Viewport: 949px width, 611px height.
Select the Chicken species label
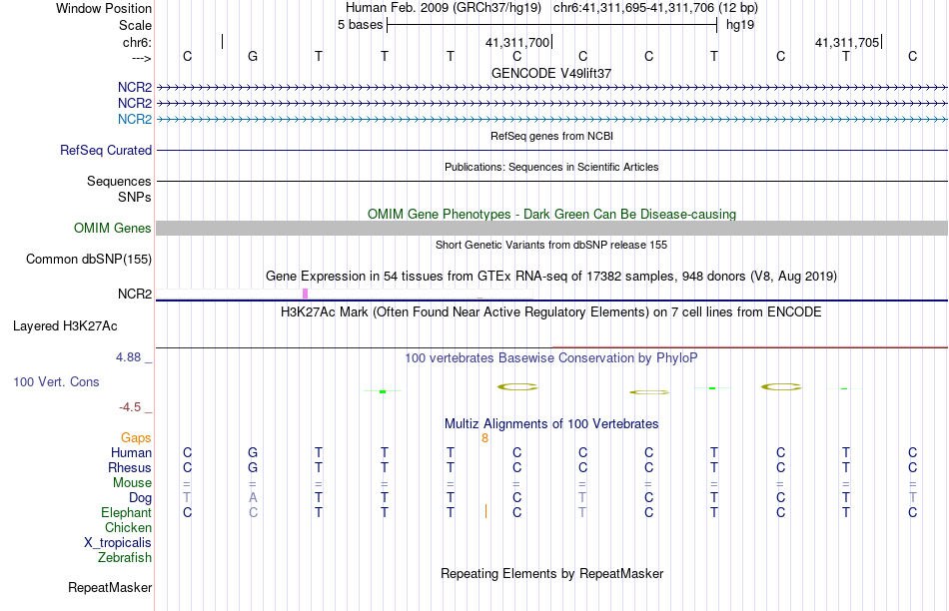pos(128,527)
